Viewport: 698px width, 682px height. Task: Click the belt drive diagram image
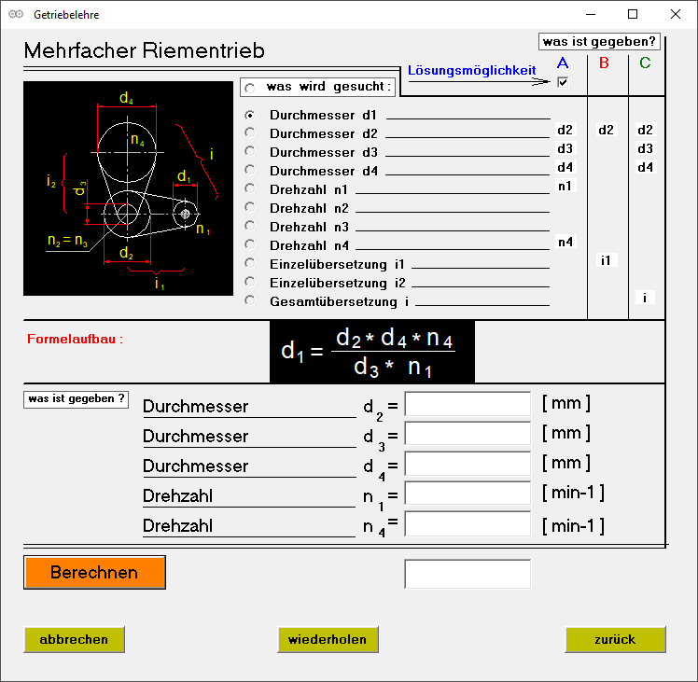coord(128,188)
